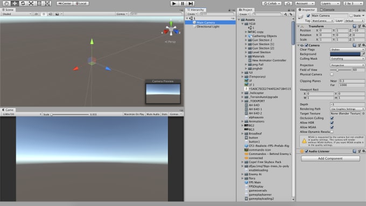366x206 pixels.
Task: Toggle Maximize On Play button
Action: pos(134,114)
